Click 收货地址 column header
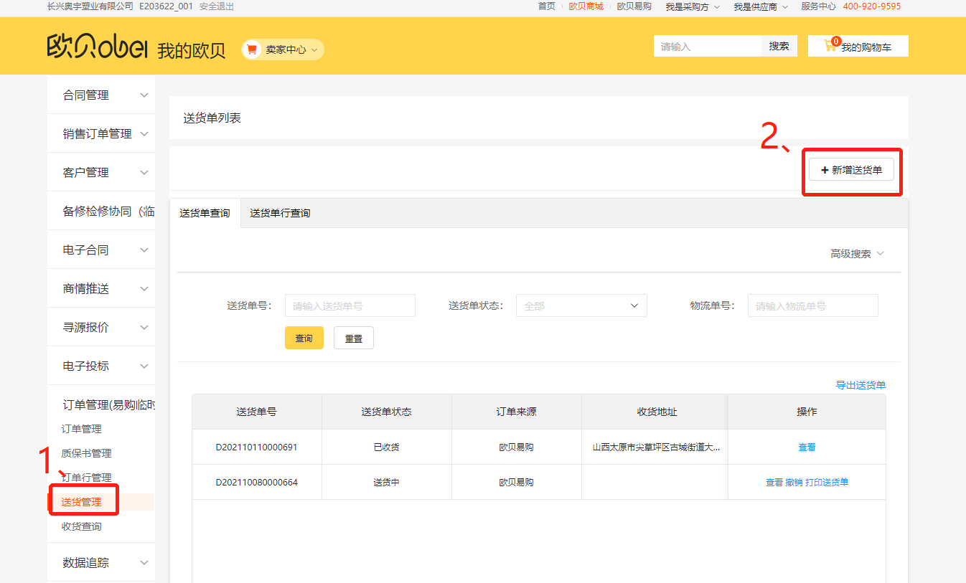The image size is (966, 583). pos(657,412)
